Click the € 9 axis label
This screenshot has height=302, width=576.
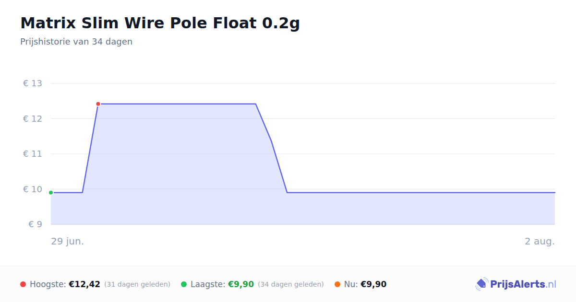[35, 224]
